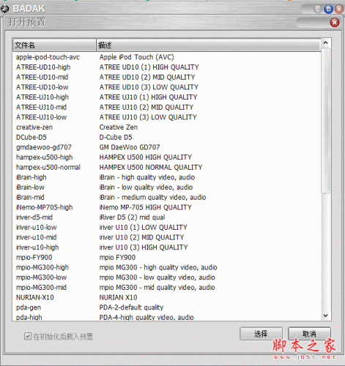Pick the mpio-FY900 preset
This screenshot has width=345, height=366.
click(34, 257)
